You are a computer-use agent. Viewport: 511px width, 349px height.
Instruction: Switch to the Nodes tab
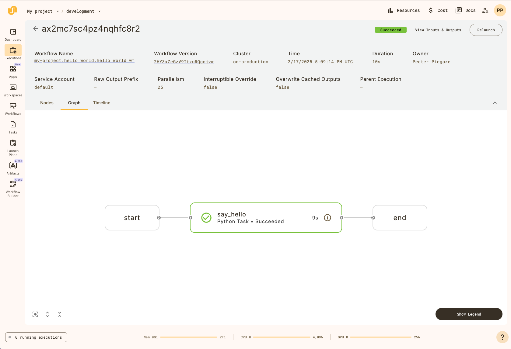tap(47, 103)
